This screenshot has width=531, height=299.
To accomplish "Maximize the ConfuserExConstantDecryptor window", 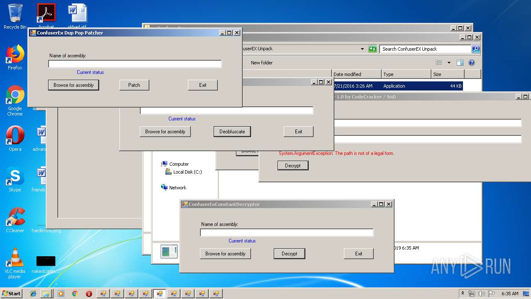I will 381,204.
